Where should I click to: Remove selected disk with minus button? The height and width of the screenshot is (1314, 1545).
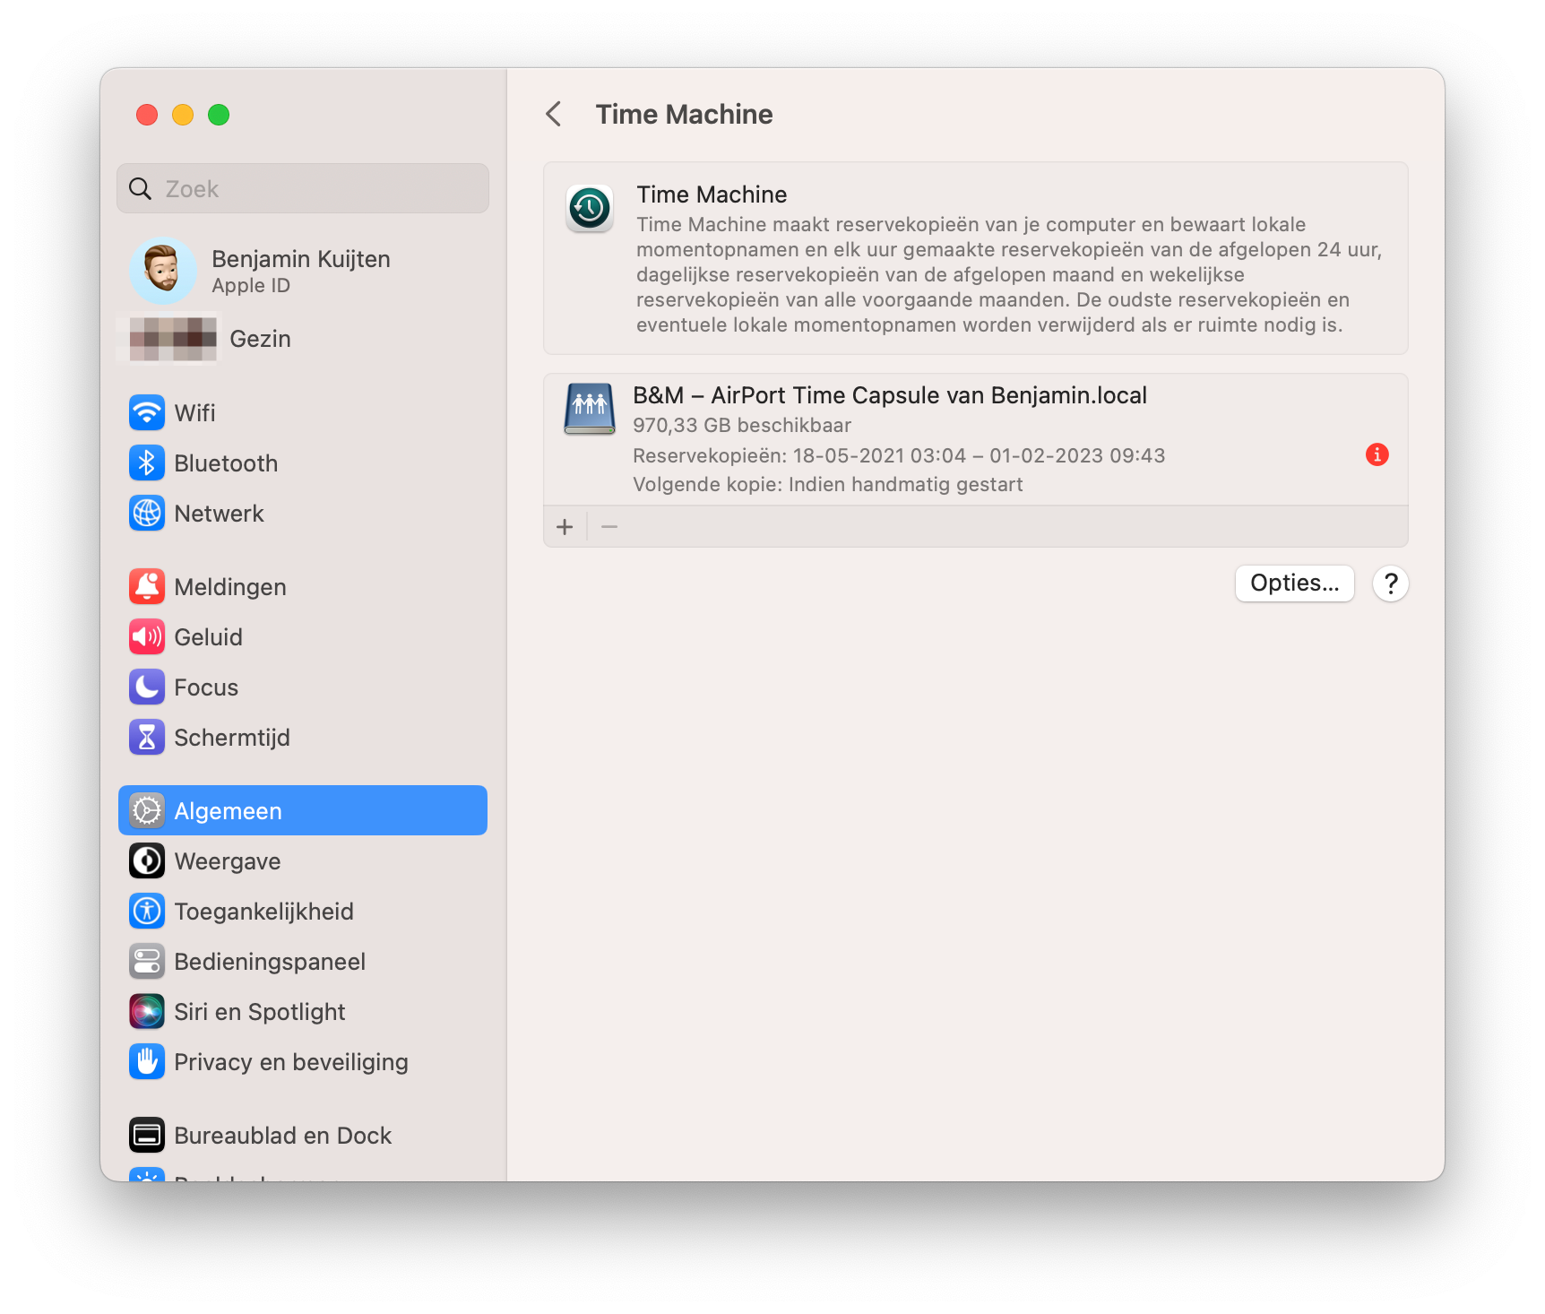pos(609,527)
